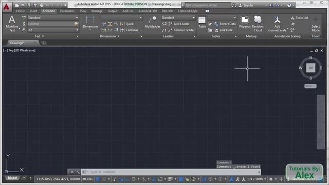329x185 pixels.
Task: Click the command line input
Action: 171,172
